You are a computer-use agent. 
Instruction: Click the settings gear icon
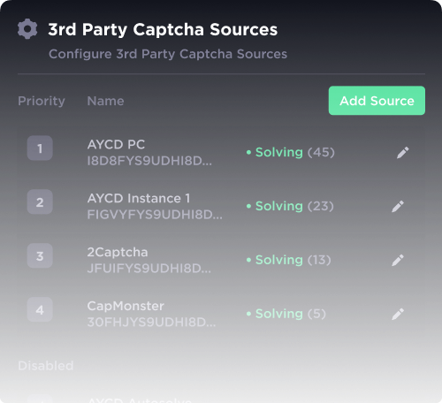click(x=27, y=29)
